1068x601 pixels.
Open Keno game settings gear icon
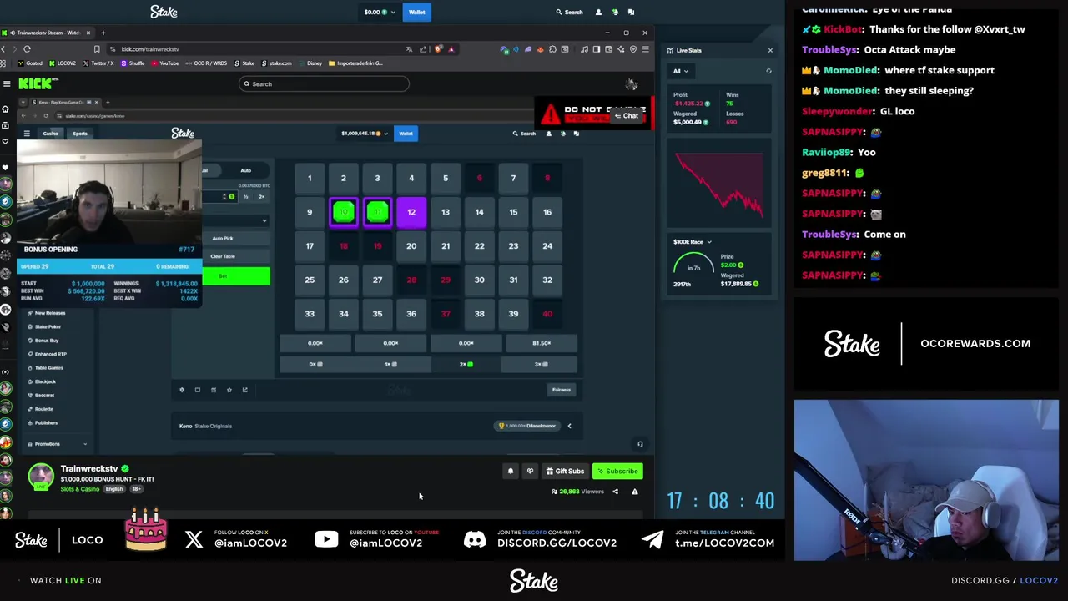(182, 390)
